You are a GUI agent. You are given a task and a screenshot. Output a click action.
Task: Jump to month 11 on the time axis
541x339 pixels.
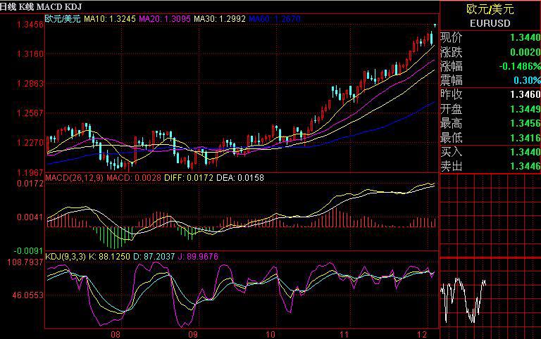[x=344, y=334]
